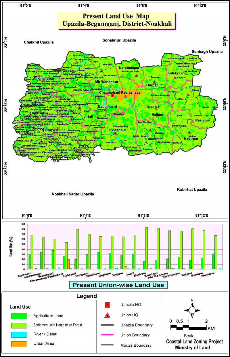Click the Union HQ marker at Durgapur
230x357 pixels.
pyautogui.click(x=154, y=82)
